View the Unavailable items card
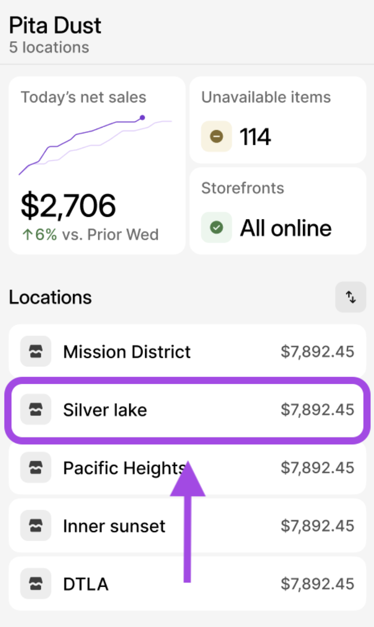374x627 pixels. coord(278,120)
